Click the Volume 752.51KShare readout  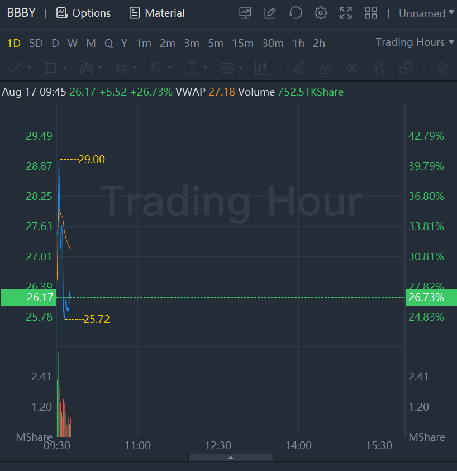click(x=291, y=92)
